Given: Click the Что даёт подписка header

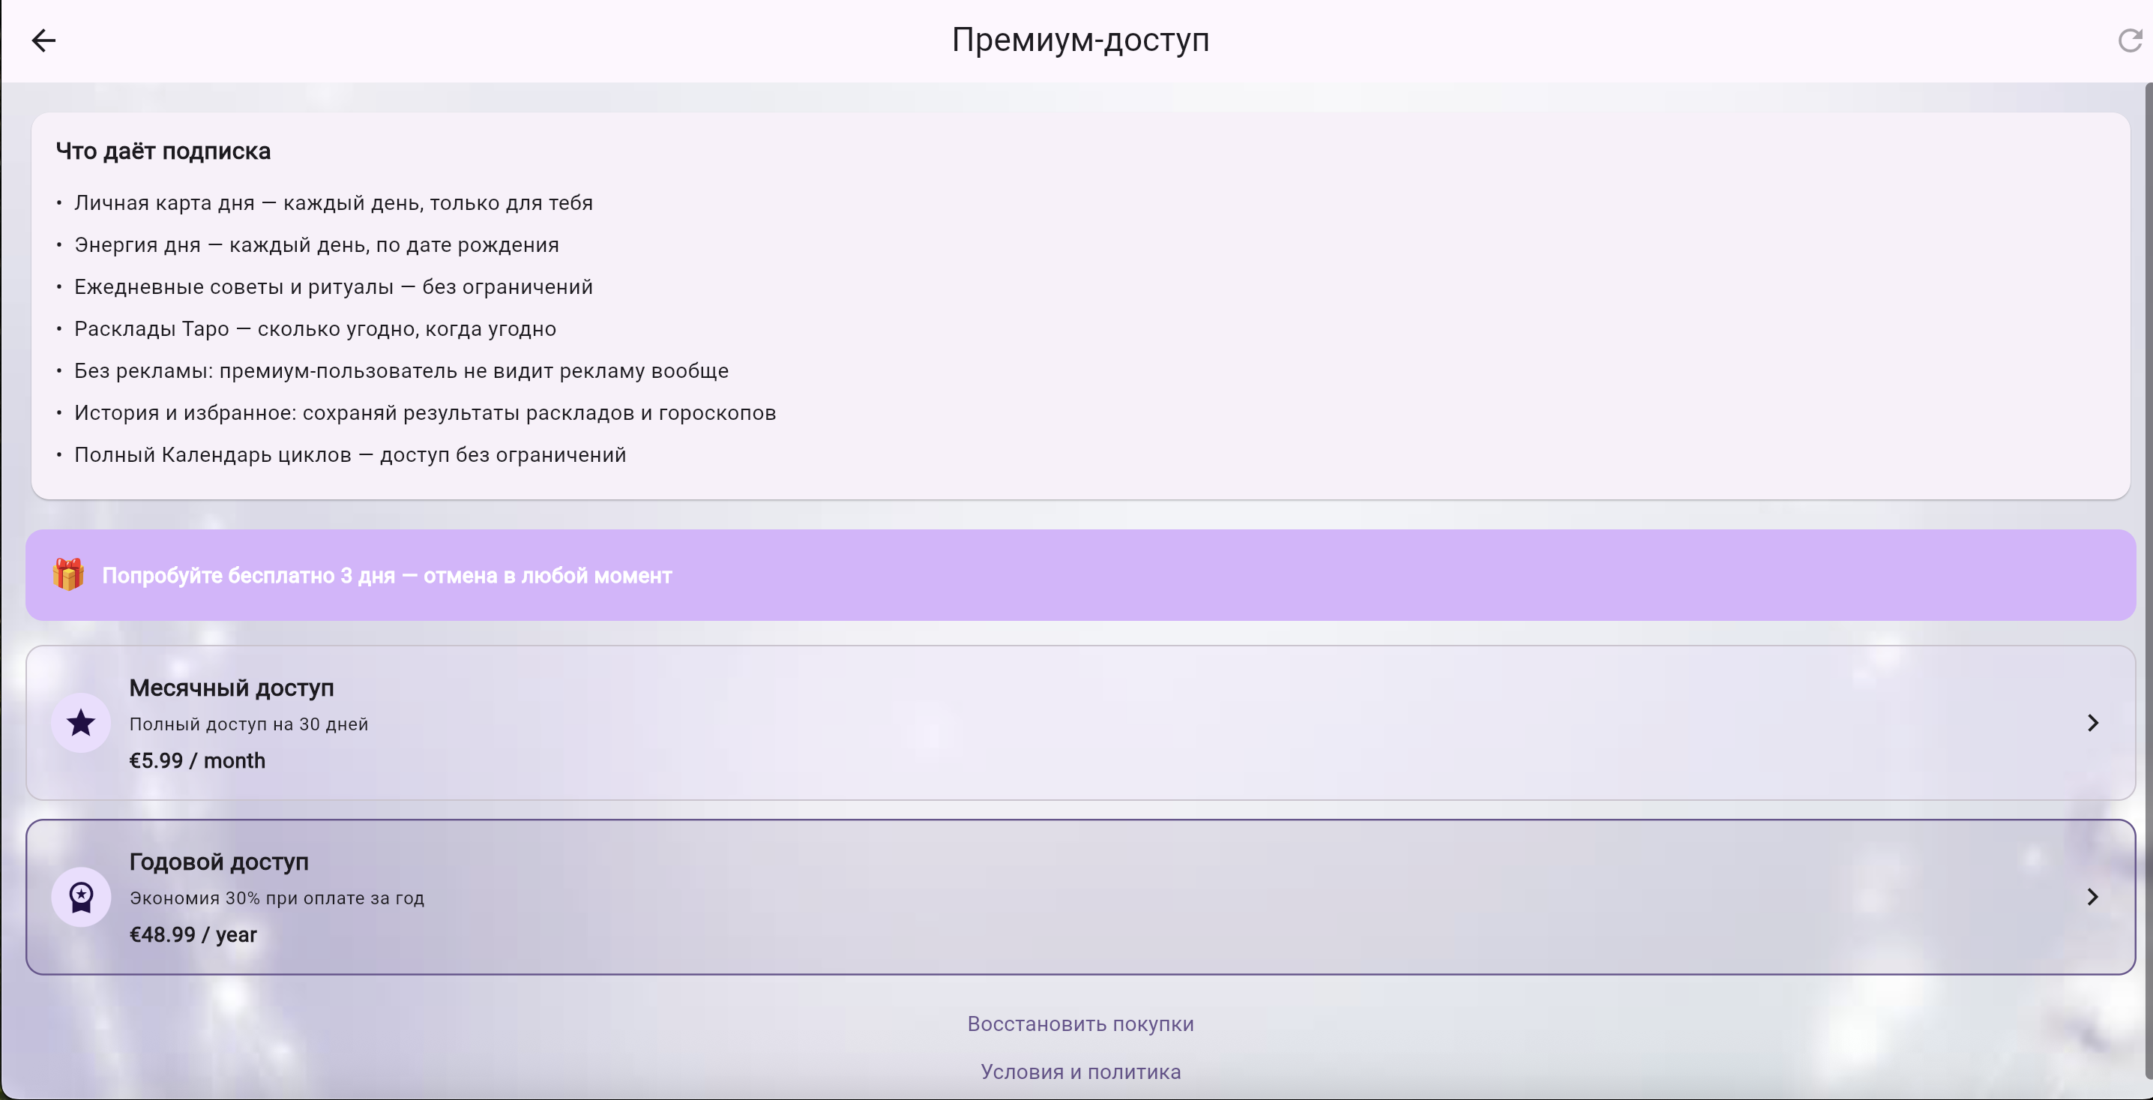Looking at the screenshot, I should tap(164, 151).
